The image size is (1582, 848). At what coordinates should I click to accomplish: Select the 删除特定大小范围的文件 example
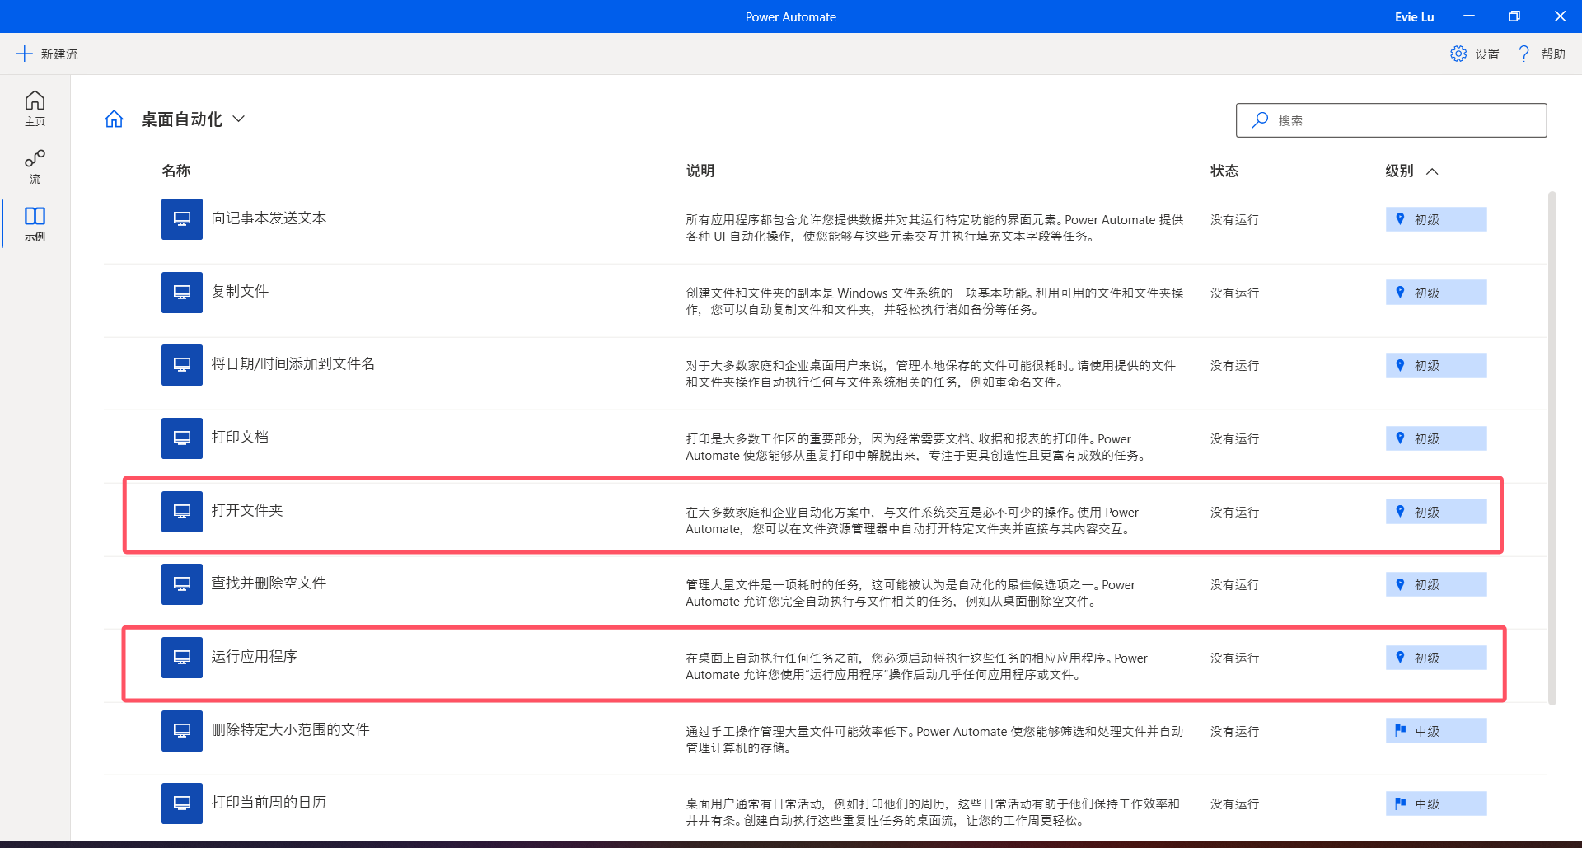[x=290, y=729]
